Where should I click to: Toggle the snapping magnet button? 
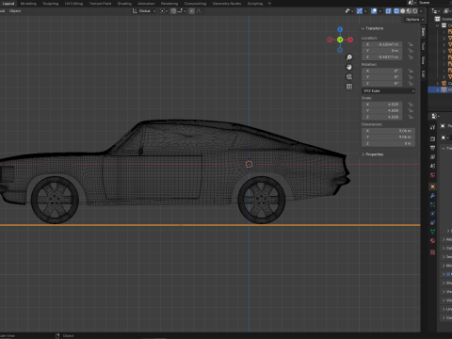[173, 11]
